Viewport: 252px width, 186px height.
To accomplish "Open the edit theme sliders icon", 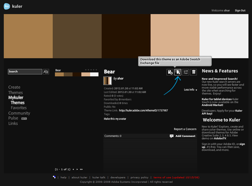I will [186, 72].
